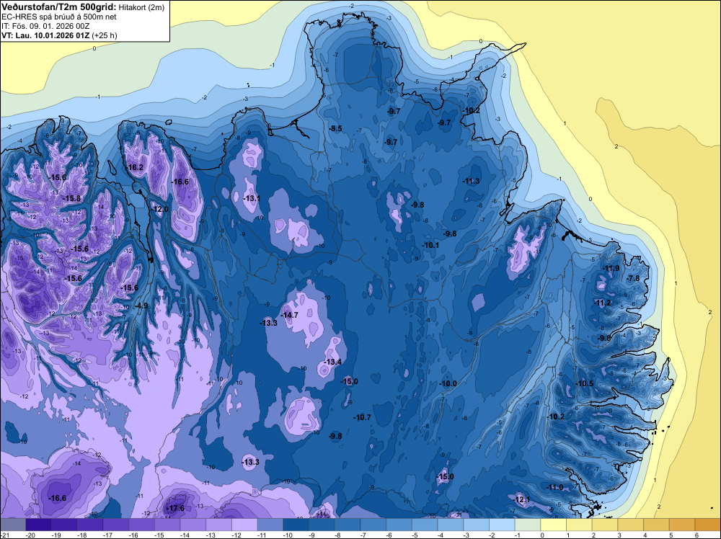Viewport: 721px width, 539px height.
Task: Select the 'EC-HRES spá brúuð á 500m net' line
Action: (59, 17)
